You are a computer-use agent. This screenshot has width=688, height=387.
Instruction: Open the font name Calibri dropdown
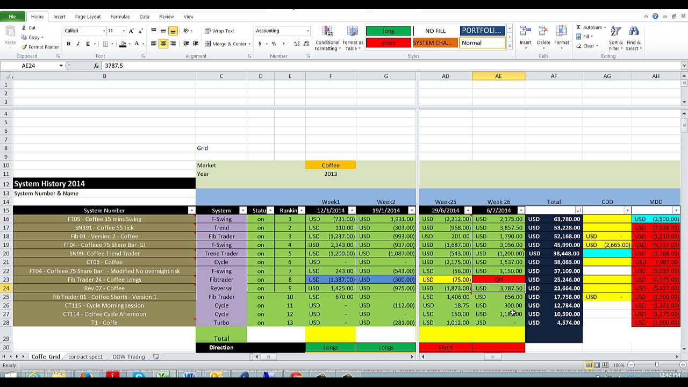click(x=104, y=31)
